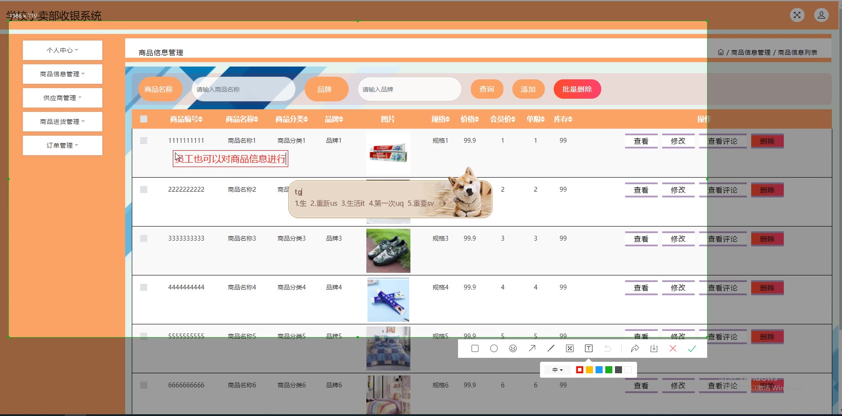Choose the green annotation color
842x416 pixels.
point(609,370)
